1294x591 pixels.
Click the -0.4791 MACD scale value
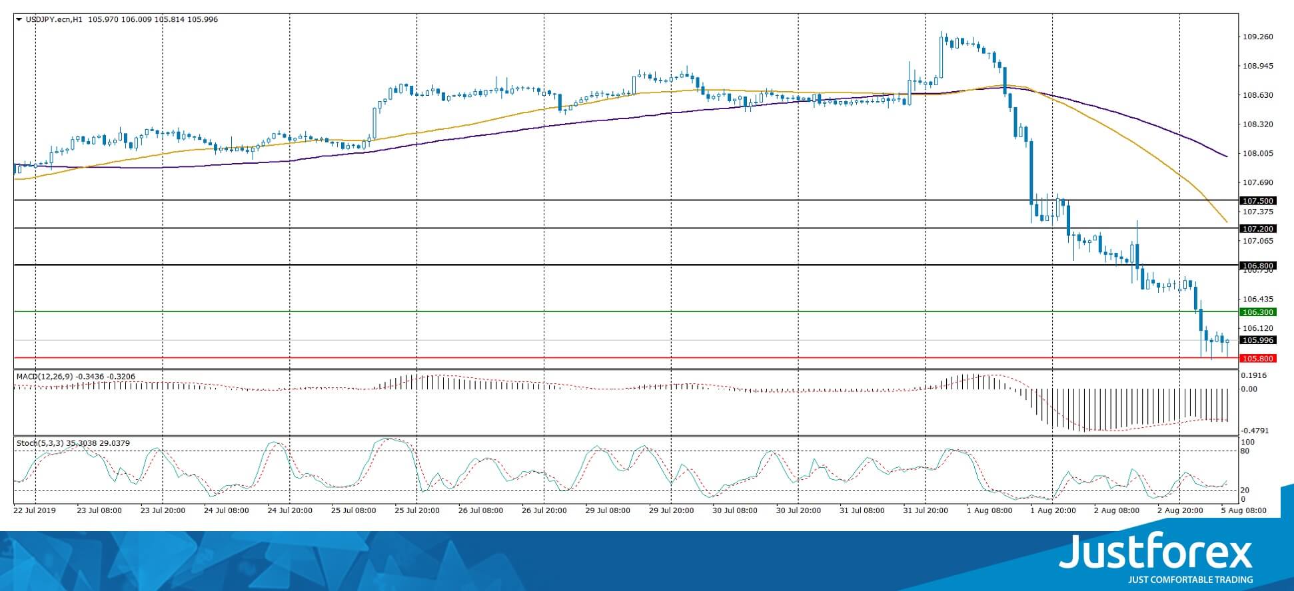[x=1255, y=431]
